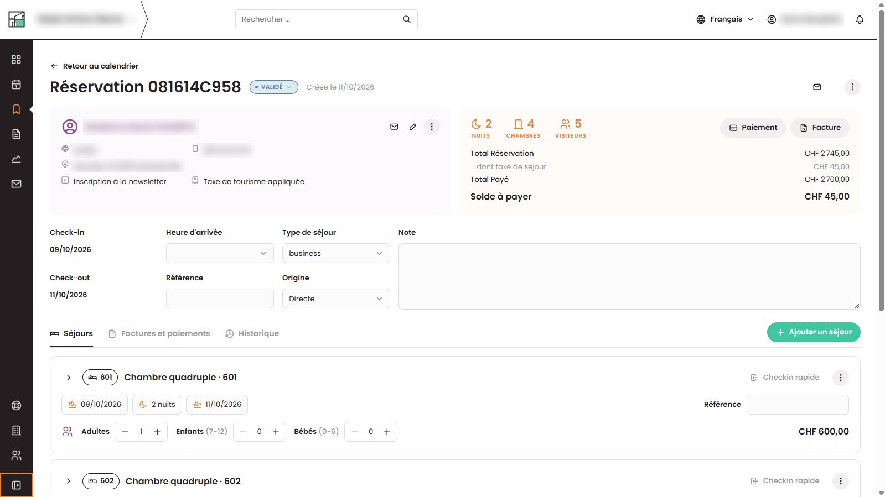Viewport: 885px width, 497px height.
Task: Email the guest from the customer card
Action: tap(394, 127)
